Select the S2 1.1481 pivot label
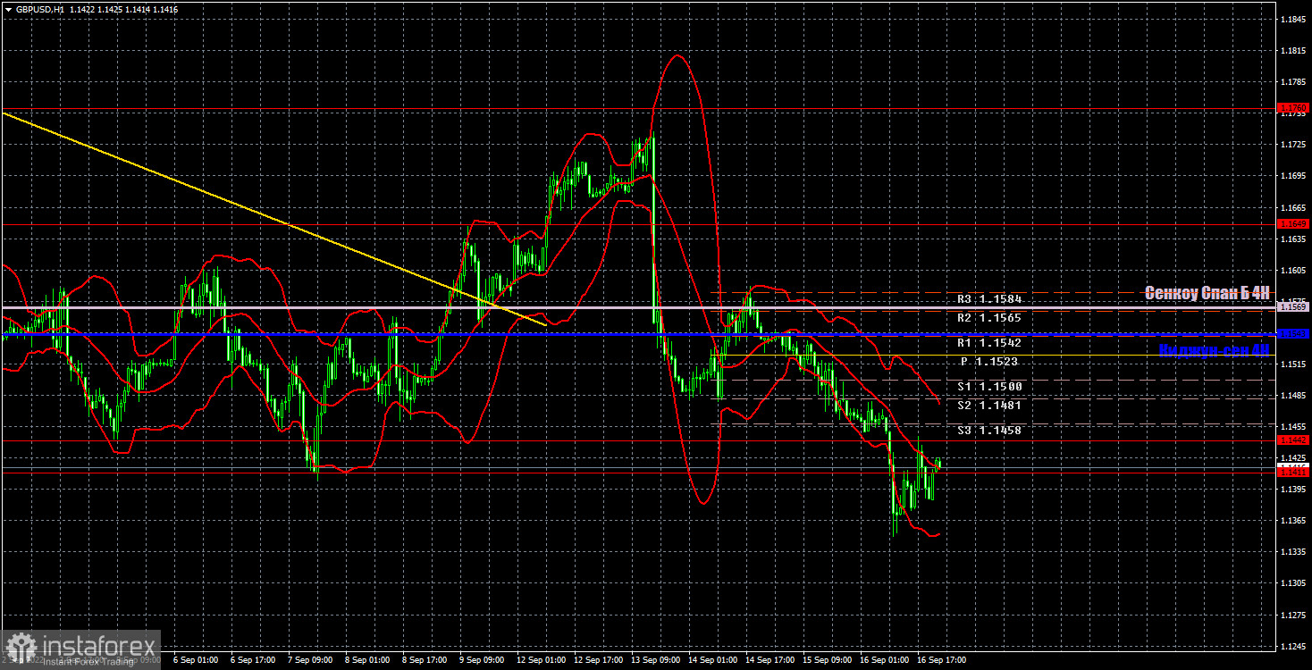This screenshot has width=1312, height=670. pos(989,405)
